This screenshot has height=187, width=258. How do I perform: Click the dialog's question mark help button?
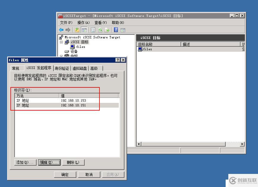coord(118,60)
